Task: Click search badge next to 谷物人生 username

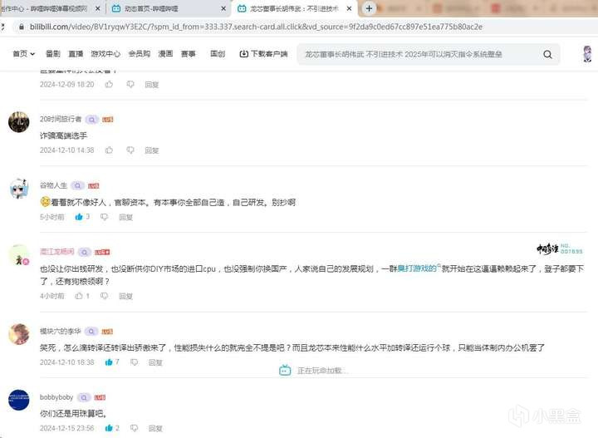Action: pyautogui.click(x=77, y=186)
